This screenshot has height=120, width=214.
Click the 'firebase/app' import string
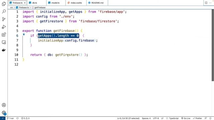click(x=111, y=12)
